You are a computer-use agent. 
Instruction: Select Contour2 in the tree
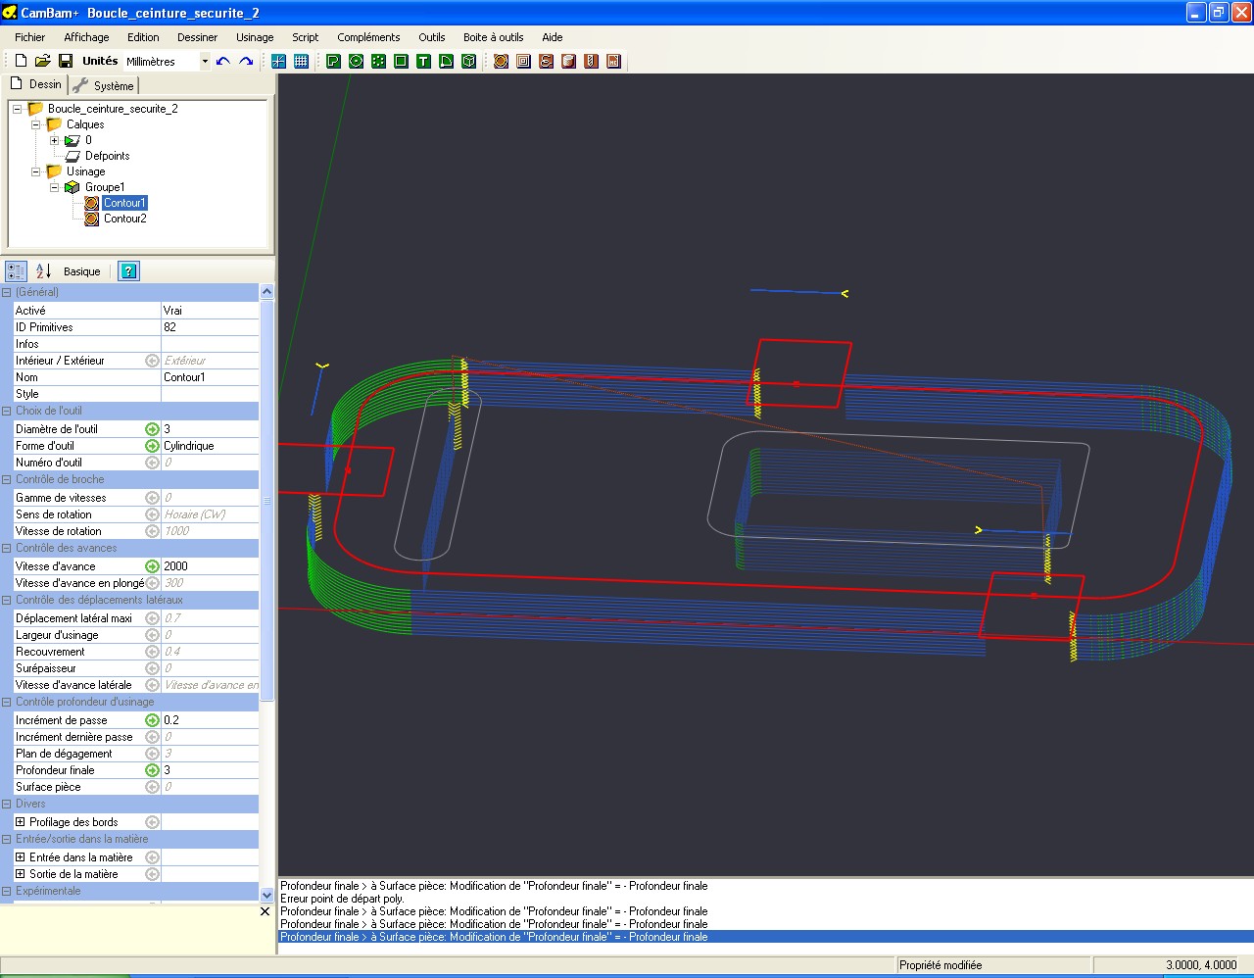[124, 219]
